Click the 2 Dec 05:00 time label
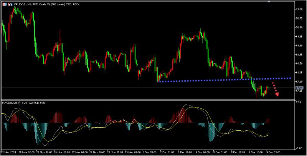307x156 pixels. coord(150,152)
